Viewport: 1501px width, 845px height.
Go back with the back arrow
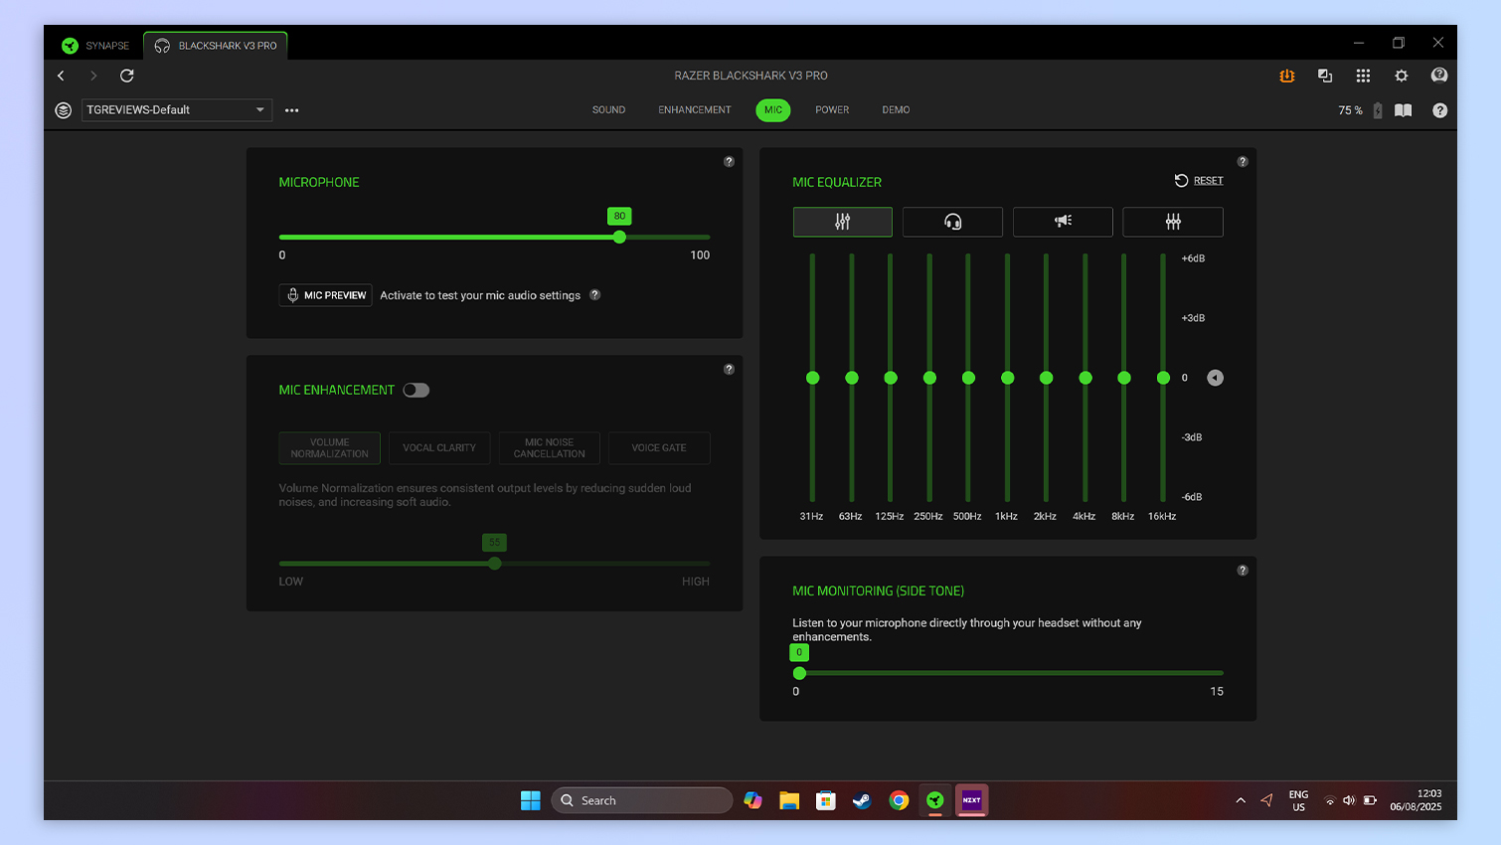62,76
